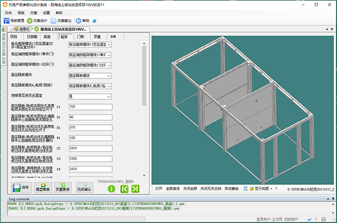Click the E1 input field with 370
The height and width of the screenshot is (223, 337).
click(90, 128)
